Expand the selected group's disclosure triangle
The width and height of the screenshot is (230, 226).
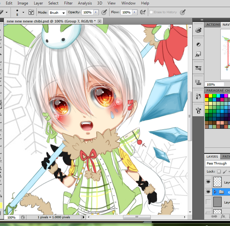click(215, 192)
